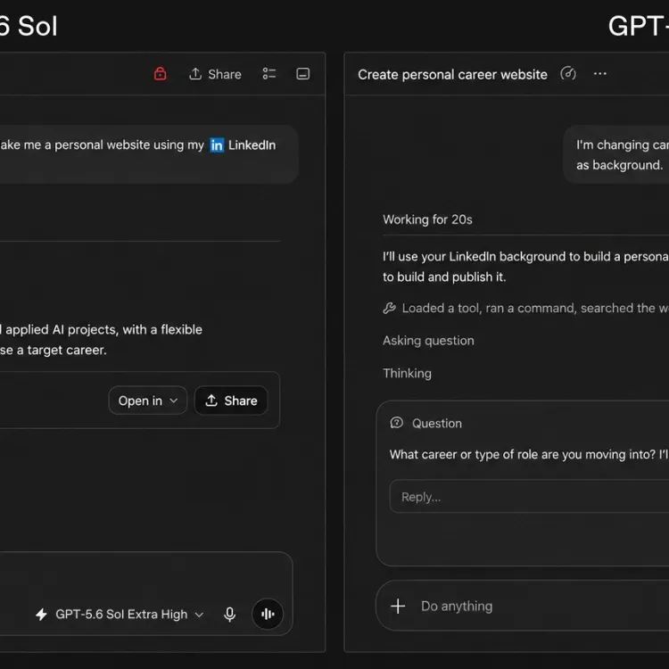Open the GPT-5.6 Sol Extra High model selector
Viewport: 669px width, 669px height.
click(x=129, y=614)
